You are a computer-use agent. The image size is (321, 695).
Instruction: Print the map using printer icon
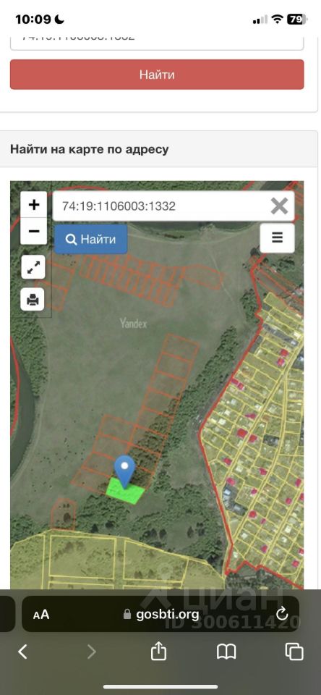pos(33,299)
